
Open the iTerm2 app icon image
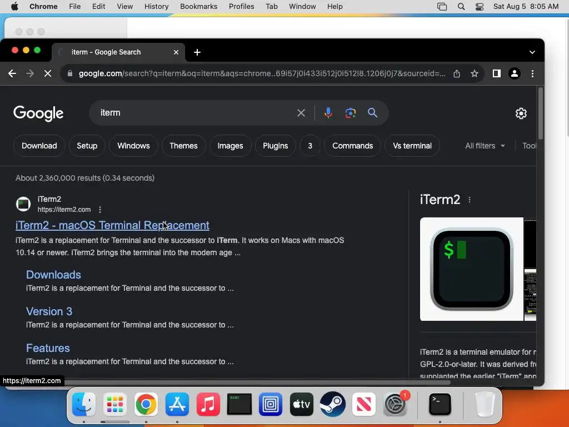471,270
